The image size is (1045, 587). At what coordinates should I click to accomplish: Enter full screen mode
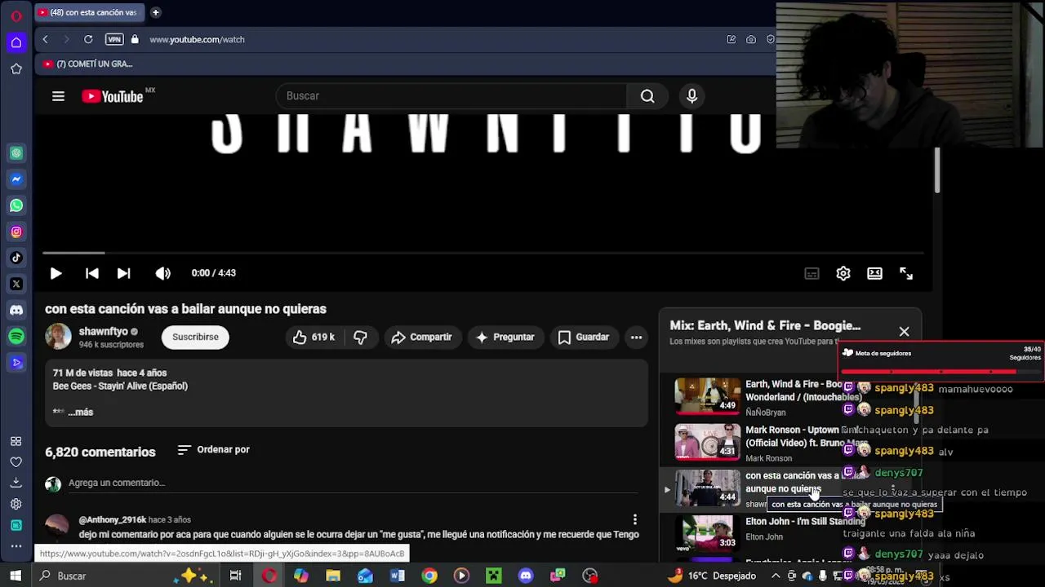point(906,274)
